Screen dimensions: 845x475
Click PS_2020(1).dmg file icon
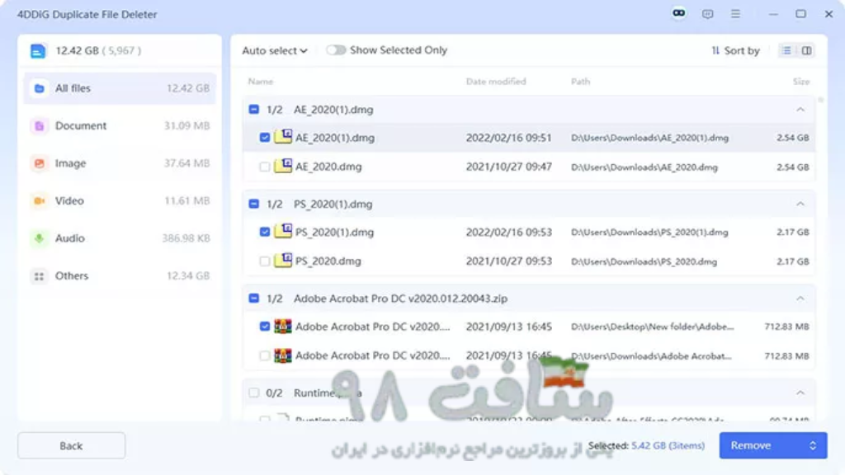pyautogui.click(x=283, y=231)
